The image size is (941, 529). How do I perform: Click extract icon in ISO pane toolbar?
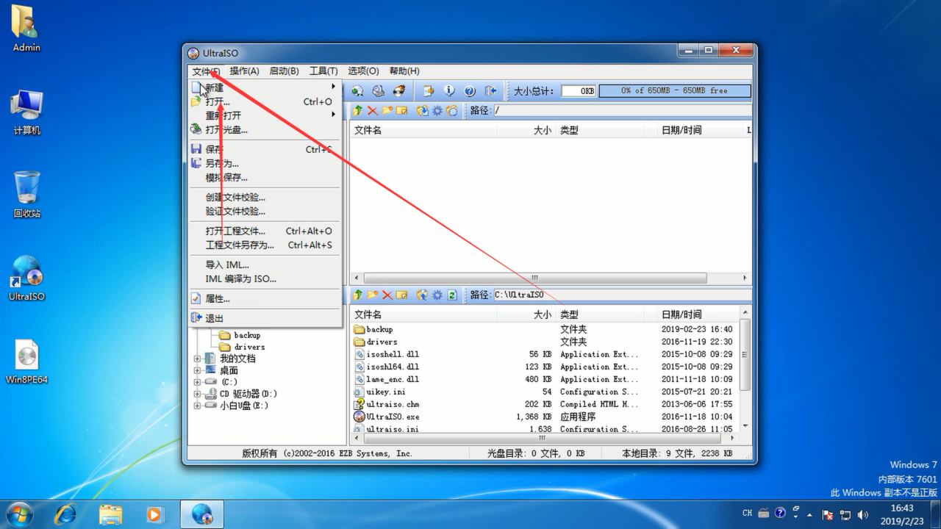pyautogui.click(x=423, y=110)
